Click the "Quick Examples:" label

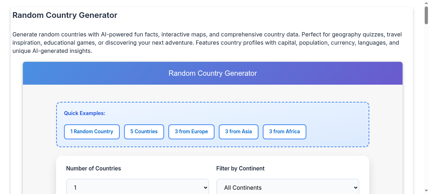85,113
